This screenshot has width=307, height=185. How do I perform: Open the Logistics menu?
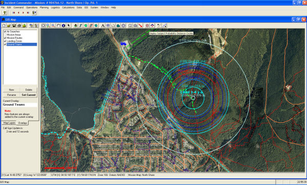tap(55, 8)
